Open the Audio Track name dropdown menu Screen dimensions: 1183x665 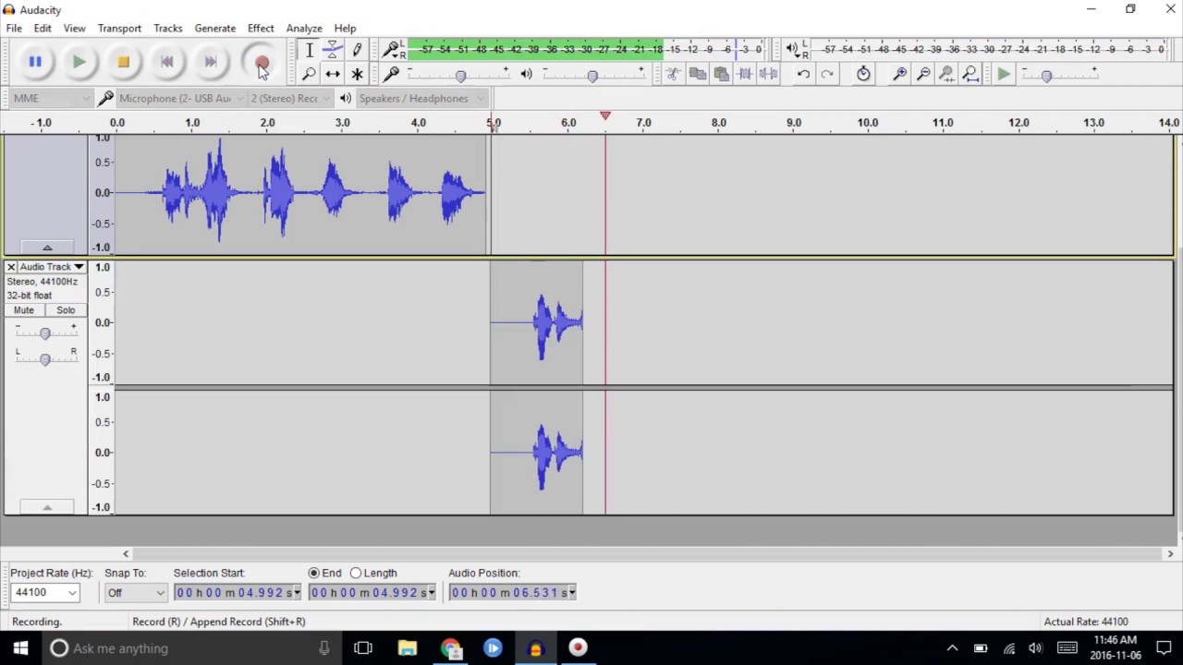(x=52, y=267)
